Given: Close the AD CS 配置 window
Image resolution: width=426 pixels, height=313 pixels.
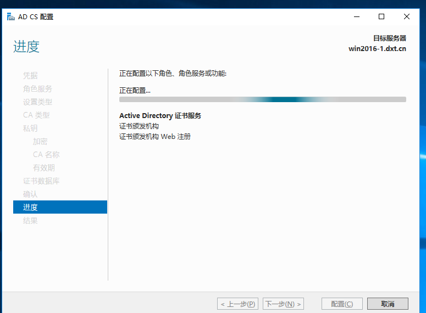Looking at the screenshot, I should (x=407, y=16).
